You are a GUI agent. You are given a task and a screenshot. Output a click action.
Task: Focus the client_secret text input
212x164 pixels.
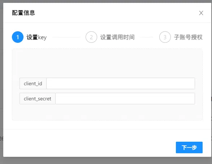125,99
